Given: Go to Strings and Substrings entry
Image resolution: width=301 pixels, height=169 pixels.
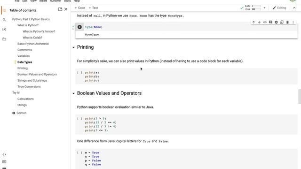Looking at the screenshot, I should pyautogui.click(x=32, y=80).
